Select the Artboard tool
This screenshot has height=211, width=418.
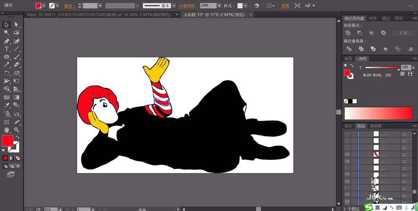tap(6, 122)
